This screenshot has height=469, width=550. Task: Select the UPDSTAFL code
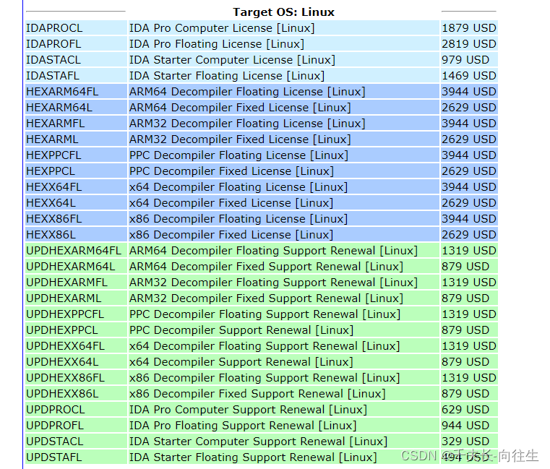[x=53, y=457]
